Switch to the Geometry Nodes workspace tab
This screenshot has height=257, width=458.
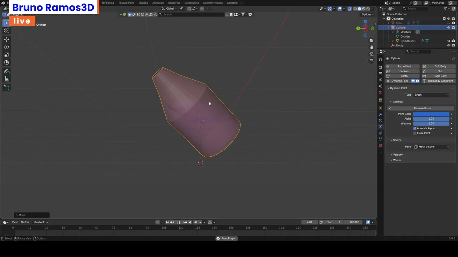click(213, 3)
